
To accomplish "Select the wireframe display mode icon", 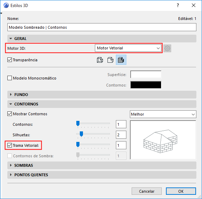I will (100, 60).
